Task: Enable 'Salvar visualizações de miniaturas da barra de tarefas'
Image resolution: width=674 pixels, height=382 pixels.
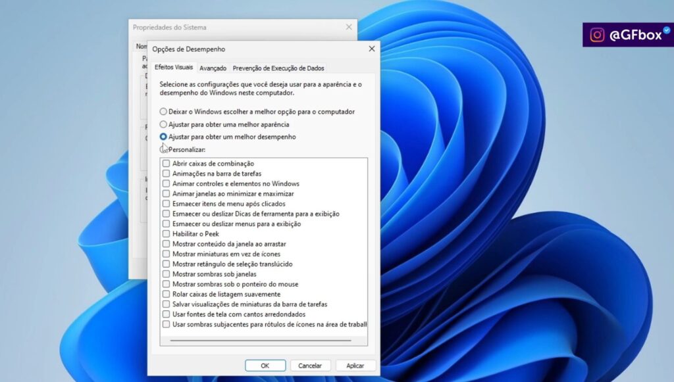Action: pyautogui.click(x=166, y=304)
